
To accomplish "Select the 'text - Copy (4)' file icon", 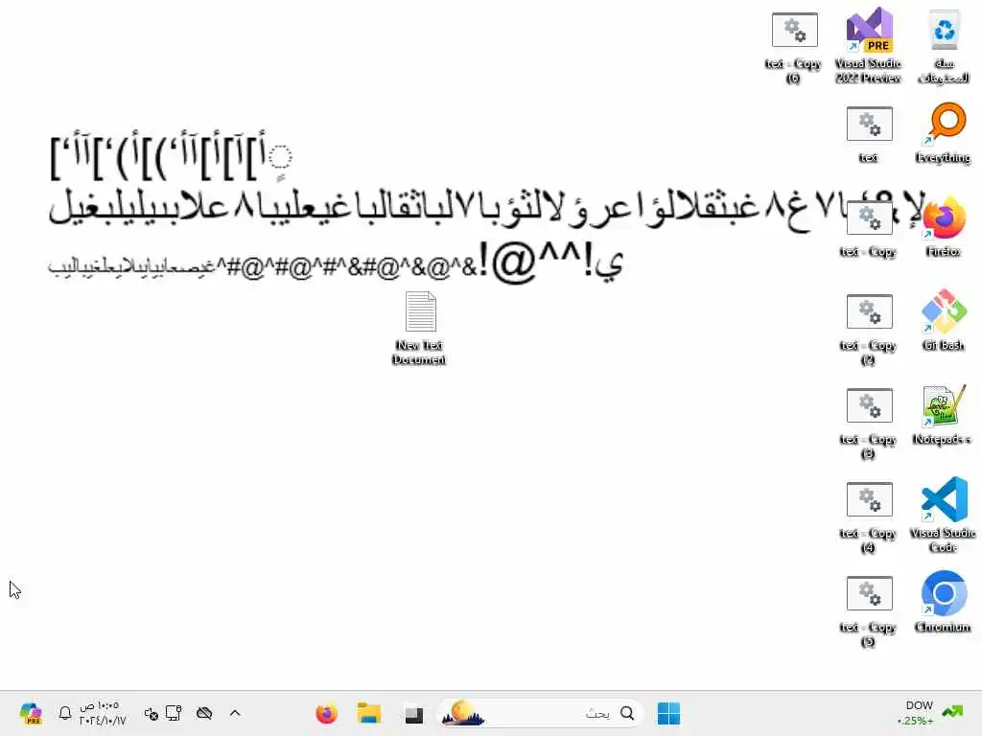I will pos(869,517).
